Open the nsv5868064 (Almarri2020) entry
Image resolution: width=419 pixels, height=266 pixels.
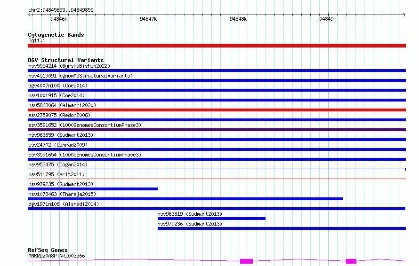coord(62,105)
